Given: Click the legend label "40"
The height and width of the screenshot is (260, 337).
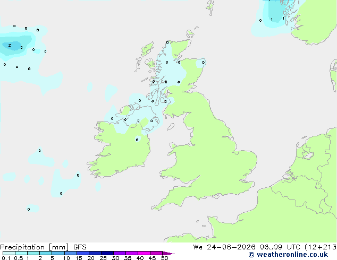Looking at the screenshot, I should click(x=140, y=258).
